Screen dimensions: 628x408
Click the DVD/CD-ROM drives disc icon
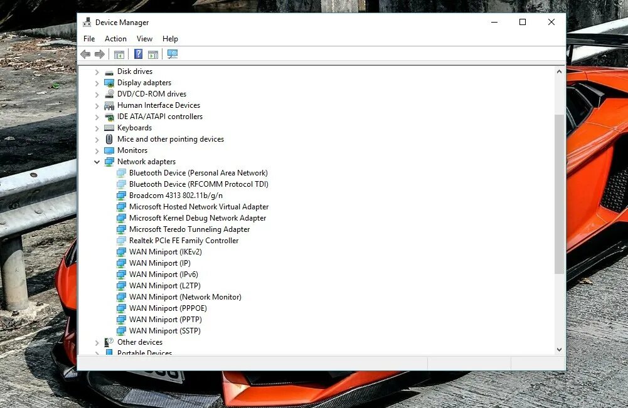click(x=109, y=94)
